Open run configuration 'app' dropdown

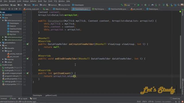pyautogui.click(x=130, y=5)
